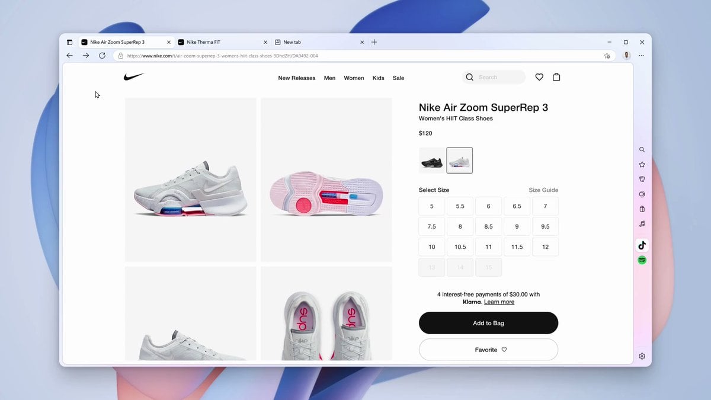Select size 8
711x400 pixels.
[x=460, y=226]
